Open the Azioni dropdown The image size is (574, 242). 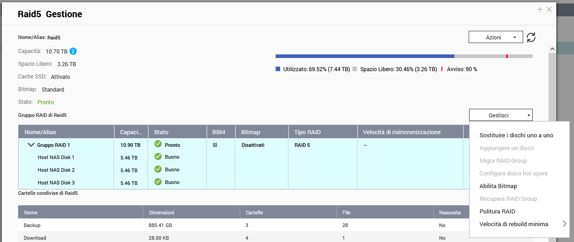495,37
